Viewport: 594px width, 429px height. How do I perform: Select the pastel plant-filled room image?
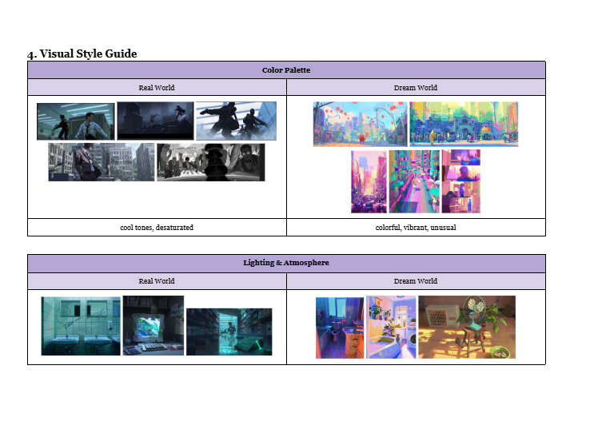click(391, 328)
